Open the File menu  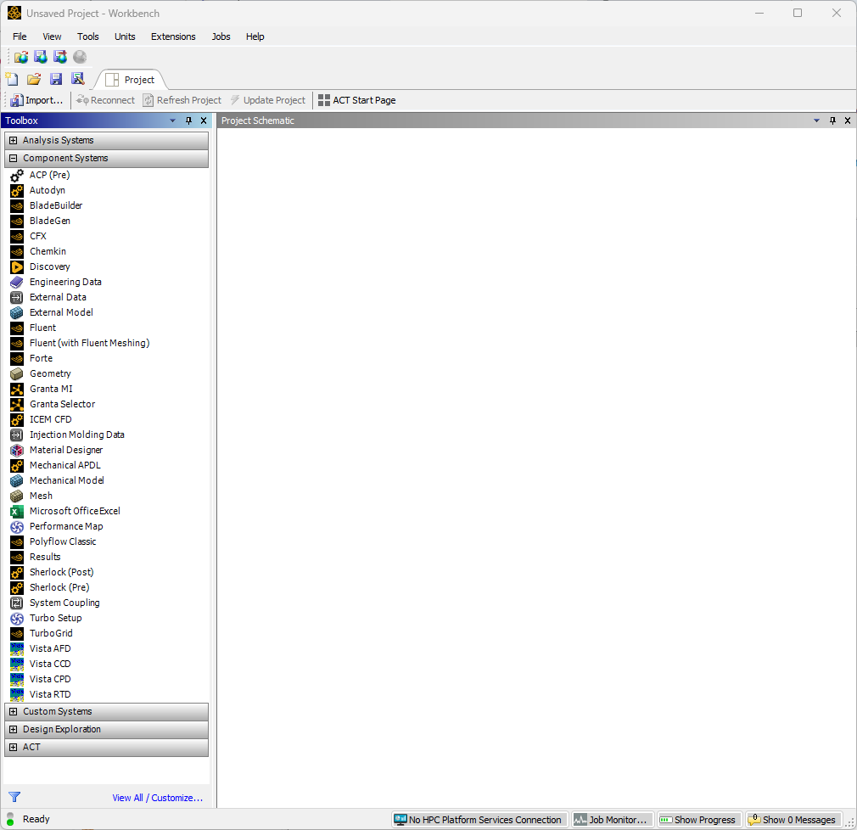tap(20, 36)
